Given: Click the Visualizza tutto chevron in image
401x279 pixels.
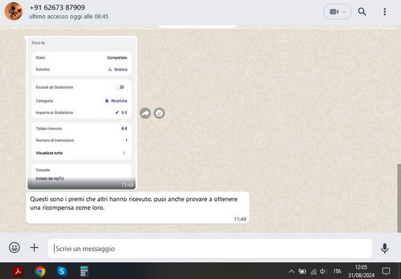Looking at the screenshot, I should 124,153.
